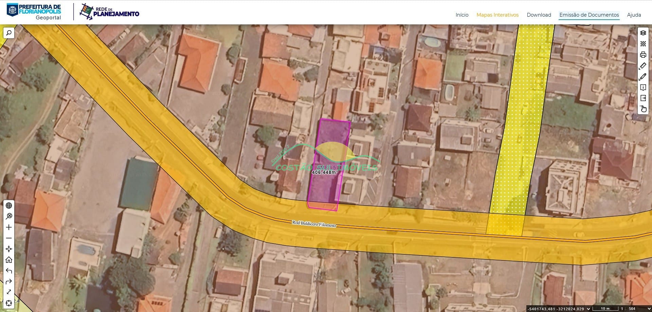This screenshot has height=312, width=652.
Task: Click the Ajuda help link
Action: (x=634, y=15)
